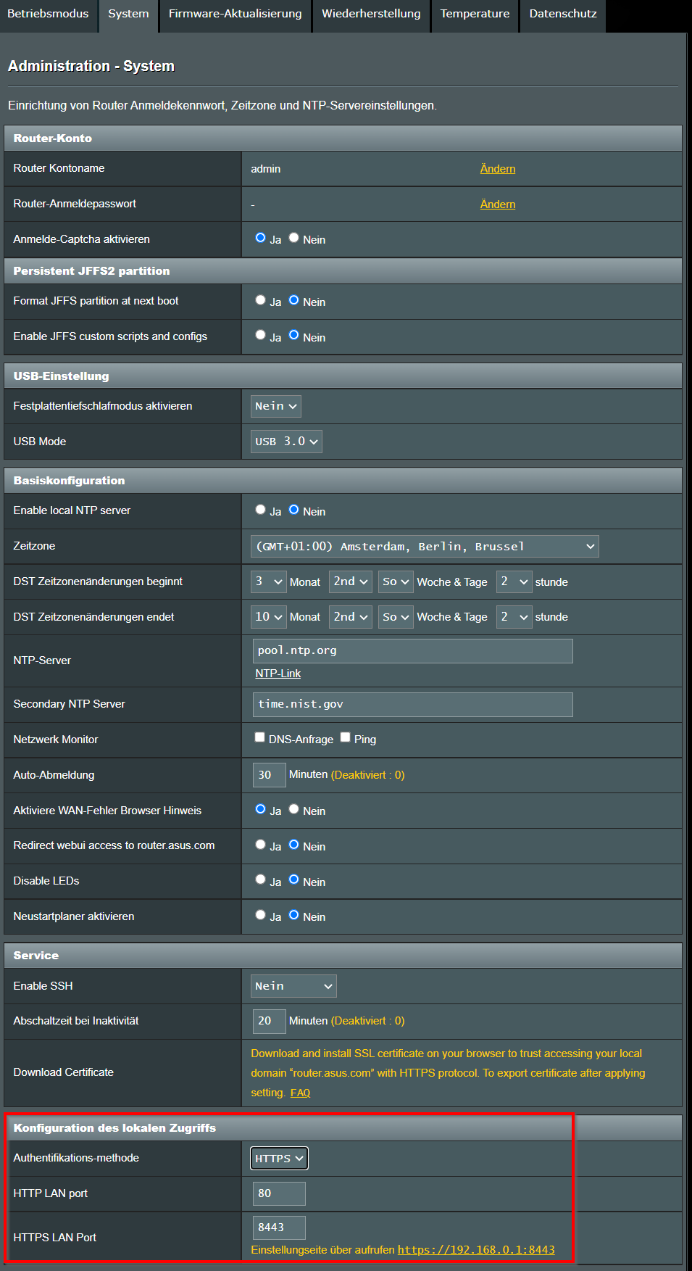Click Ändern next to Router-Anmeldepasswort
This screenshot has width=692, height=1271.
498,204
